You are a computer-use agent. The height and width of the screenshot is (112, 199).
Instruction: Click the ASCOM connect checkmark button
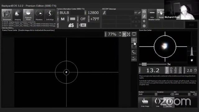click(139, 12)
